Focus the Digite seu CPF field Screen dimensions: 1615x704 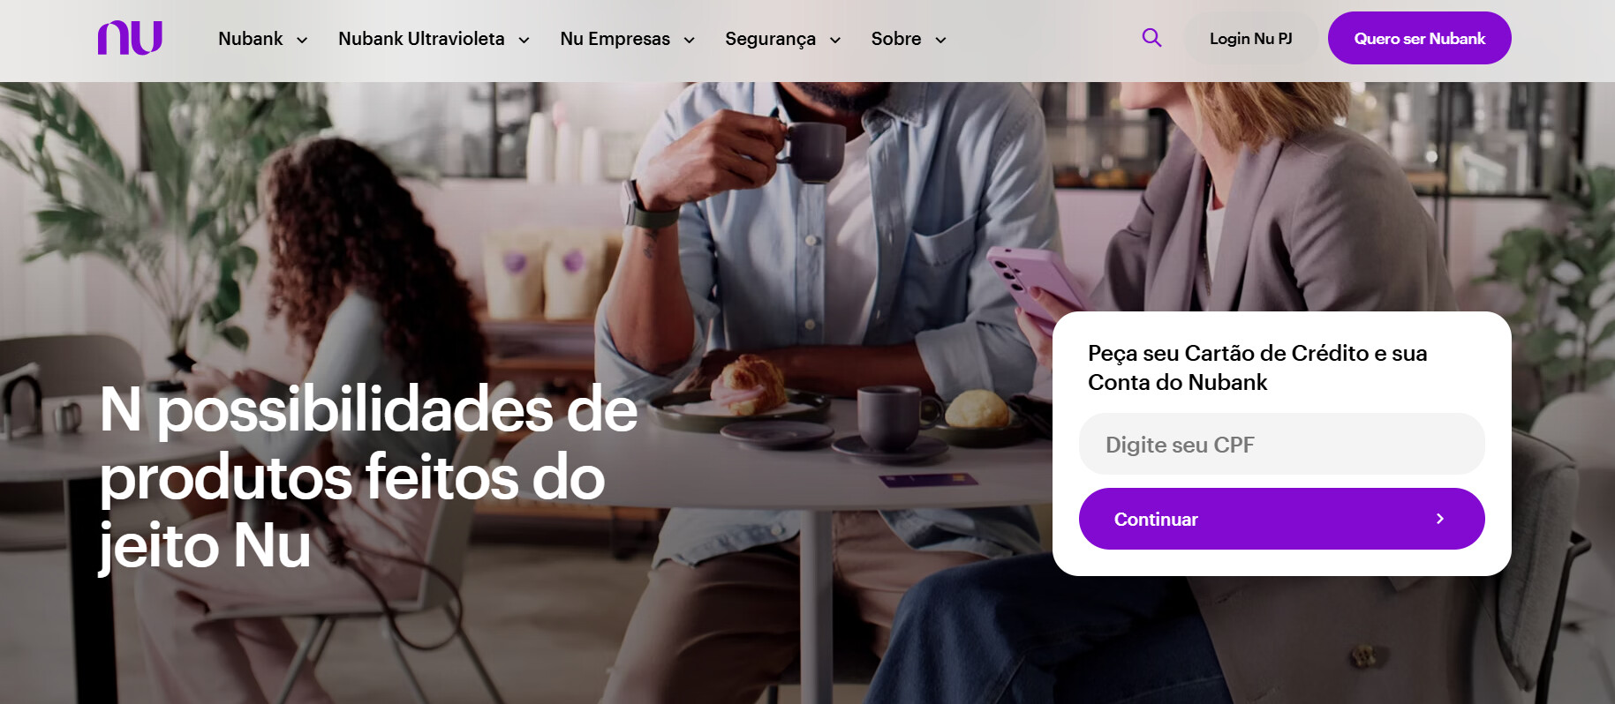click(x=1281, y=444)
